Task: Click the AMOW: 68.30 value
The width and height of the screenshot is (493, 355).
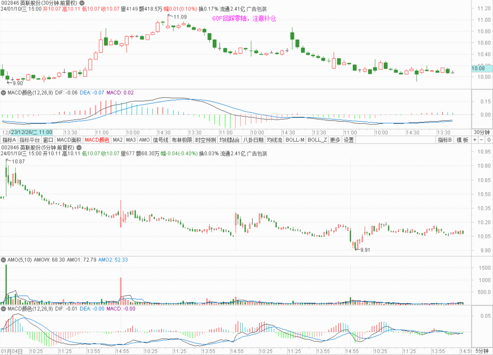Action: (49, 260)
